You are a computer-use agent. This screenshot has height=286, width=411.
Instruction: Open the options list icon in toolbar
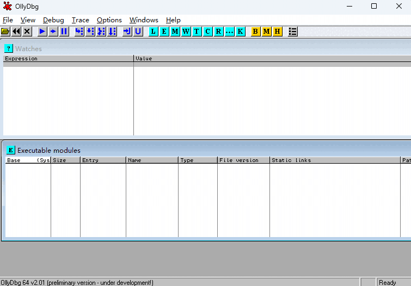[293, 32]
